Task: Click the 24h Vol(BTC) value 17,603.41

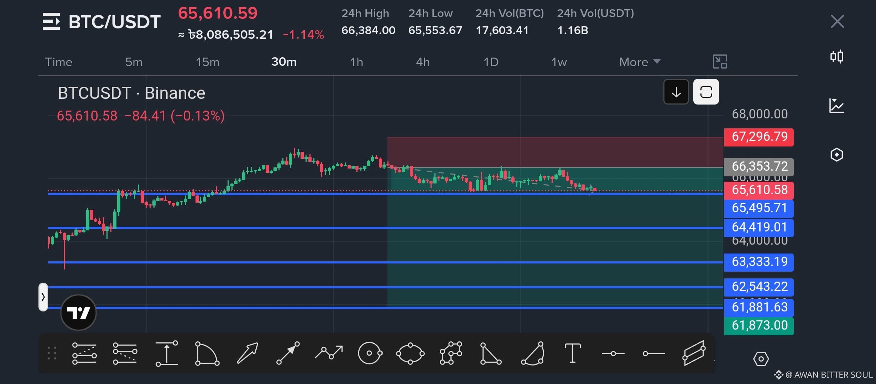Action: click(x=502, y=30)
